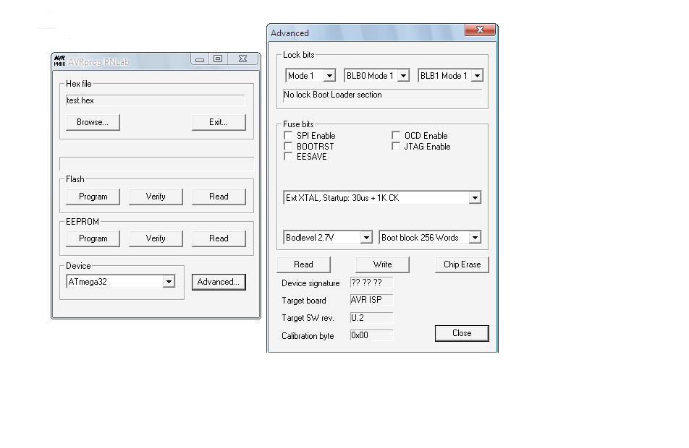Open the BLB1 Mode 1 dropdown
The width and height of the screenshot is (689, 448).
[477, 75]
